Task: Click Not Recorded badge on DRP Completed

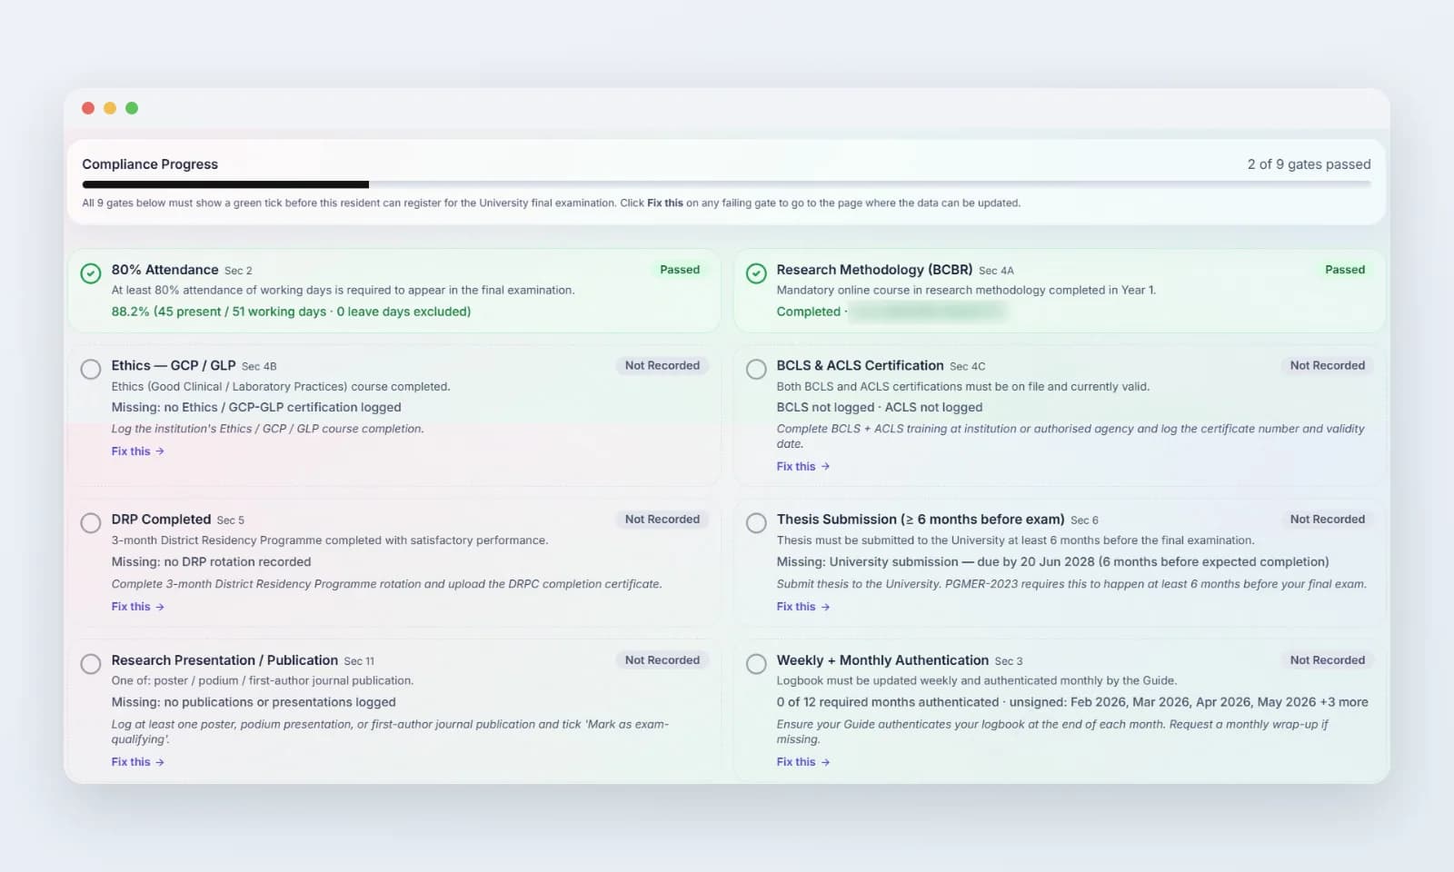Action: coord(662,520)
